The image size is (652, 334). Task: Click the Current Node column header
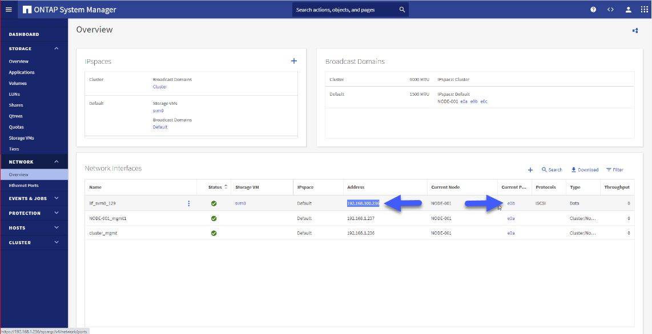coord(445,188)
